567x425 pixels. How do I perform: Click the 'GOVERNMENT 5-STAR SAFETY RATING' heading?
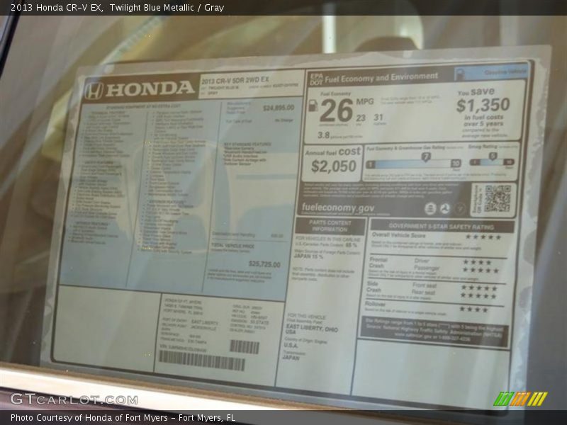(442, 227)
